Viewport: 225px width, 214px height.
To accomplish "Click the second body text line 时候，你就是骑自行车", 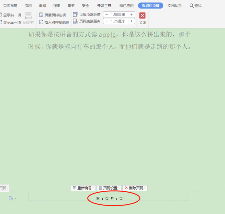I will click(x=109, y=47).
